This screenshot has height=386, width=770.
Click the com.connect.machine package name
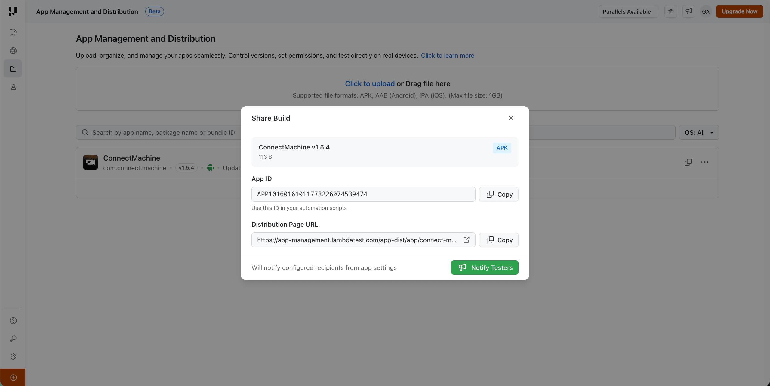(x=134, y=168)
